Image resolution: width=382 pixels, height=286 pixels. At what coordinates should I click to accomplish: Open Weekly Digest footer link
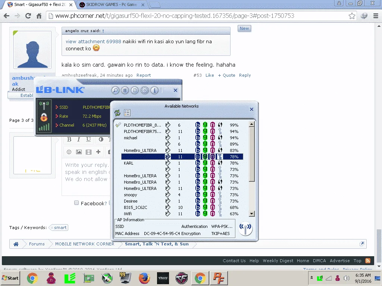point(278,261)
